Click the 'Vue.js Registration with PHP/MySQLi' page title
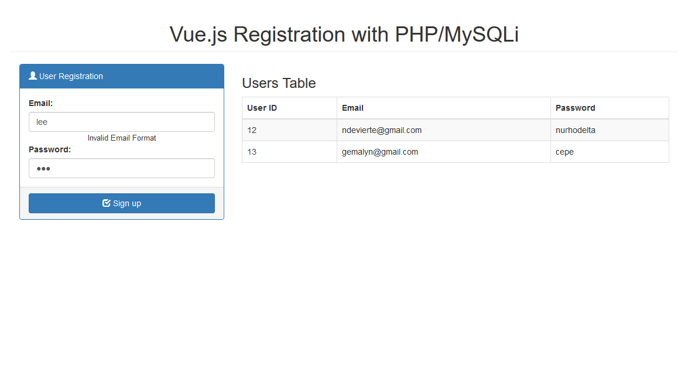Image resolution: width=688 pixels, height=365 pixels. 344,34
